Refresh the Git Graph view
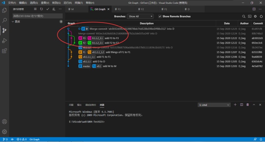 (261, 17)
